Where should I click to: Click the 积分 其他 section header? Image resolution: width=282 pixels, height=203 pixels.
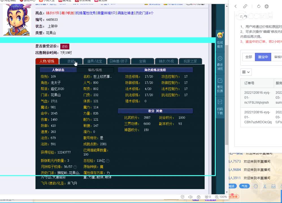pyautogui.click(x=155, y=111)
